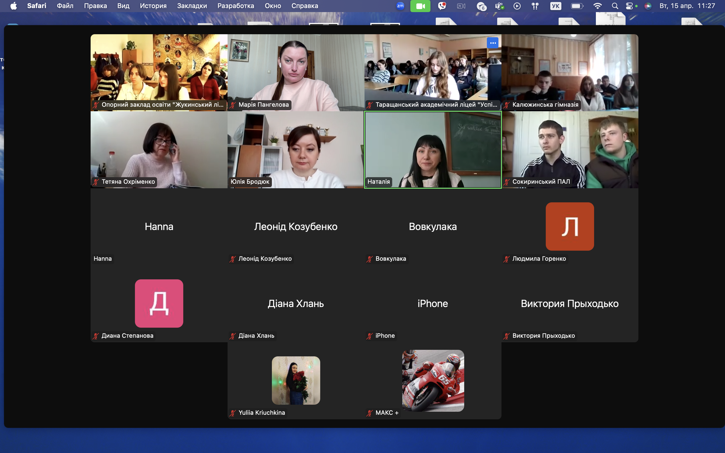Click the muted mic icon beside Людмила Горенко
The image size is (725, 453).
[506, 259]
